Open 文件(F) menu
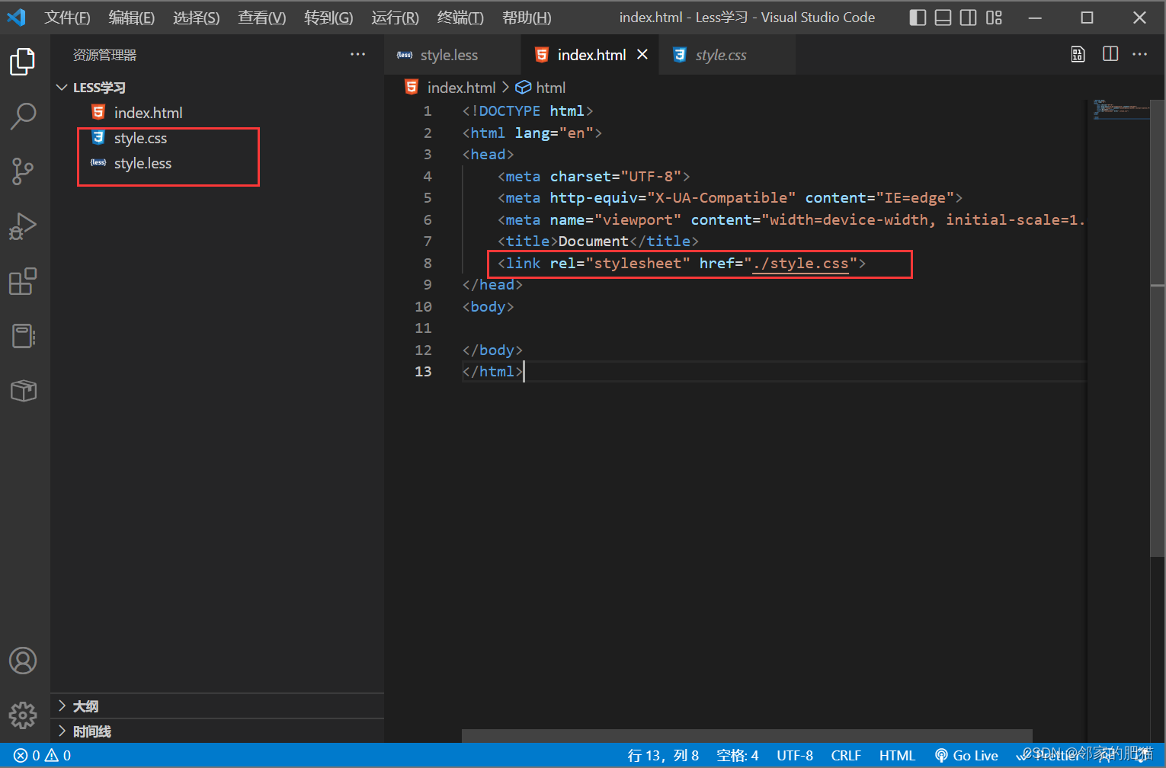Screen dimensions: 1166x768 pos(67,18)
